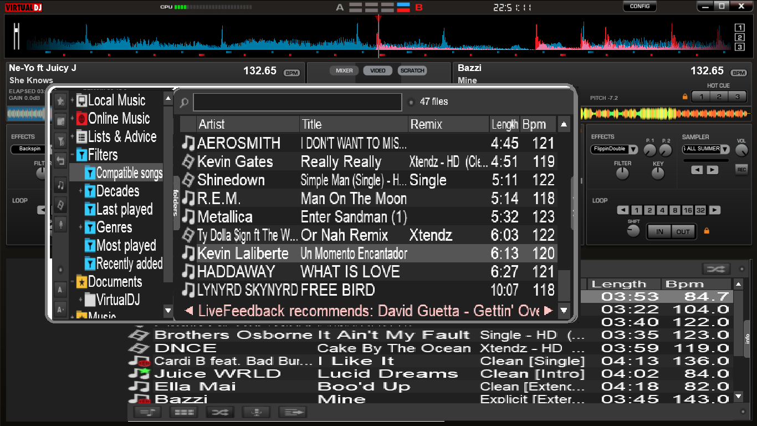Click the right deck FILTER knob

tap(622, 174)
